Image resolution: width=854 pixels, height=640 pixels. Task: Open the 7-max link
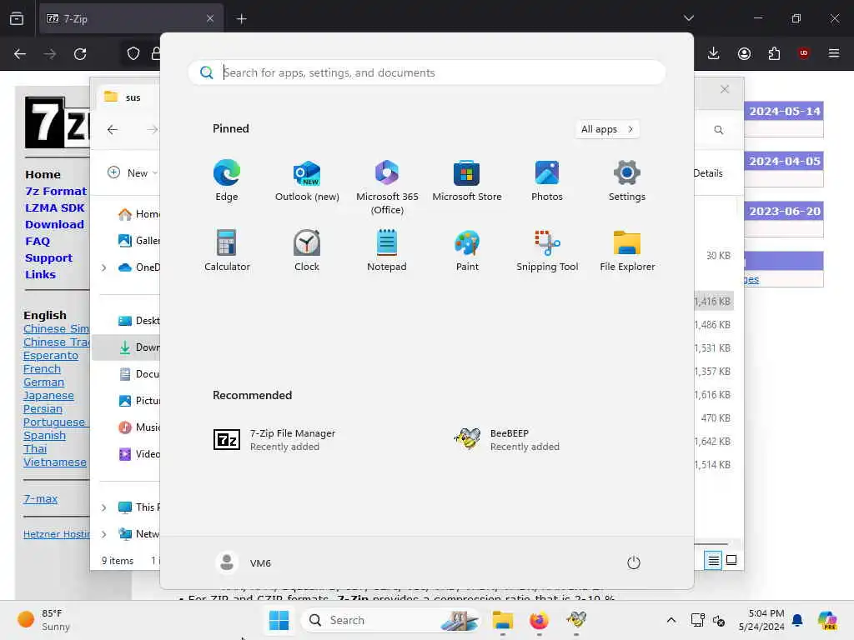[40, 498]
